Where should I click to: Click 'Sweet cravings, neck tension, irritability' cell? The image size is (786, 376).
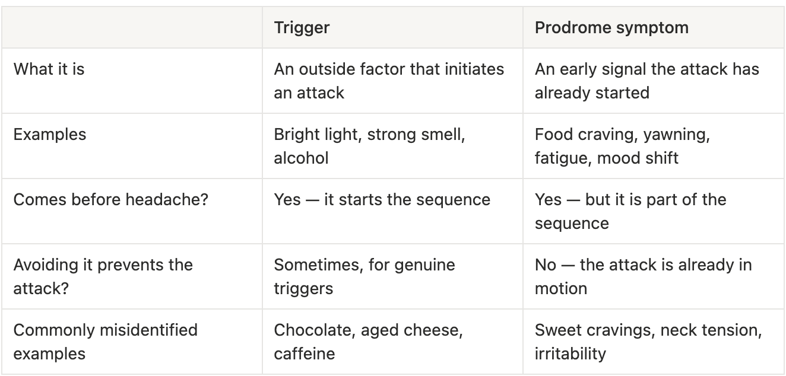point(653,342)
